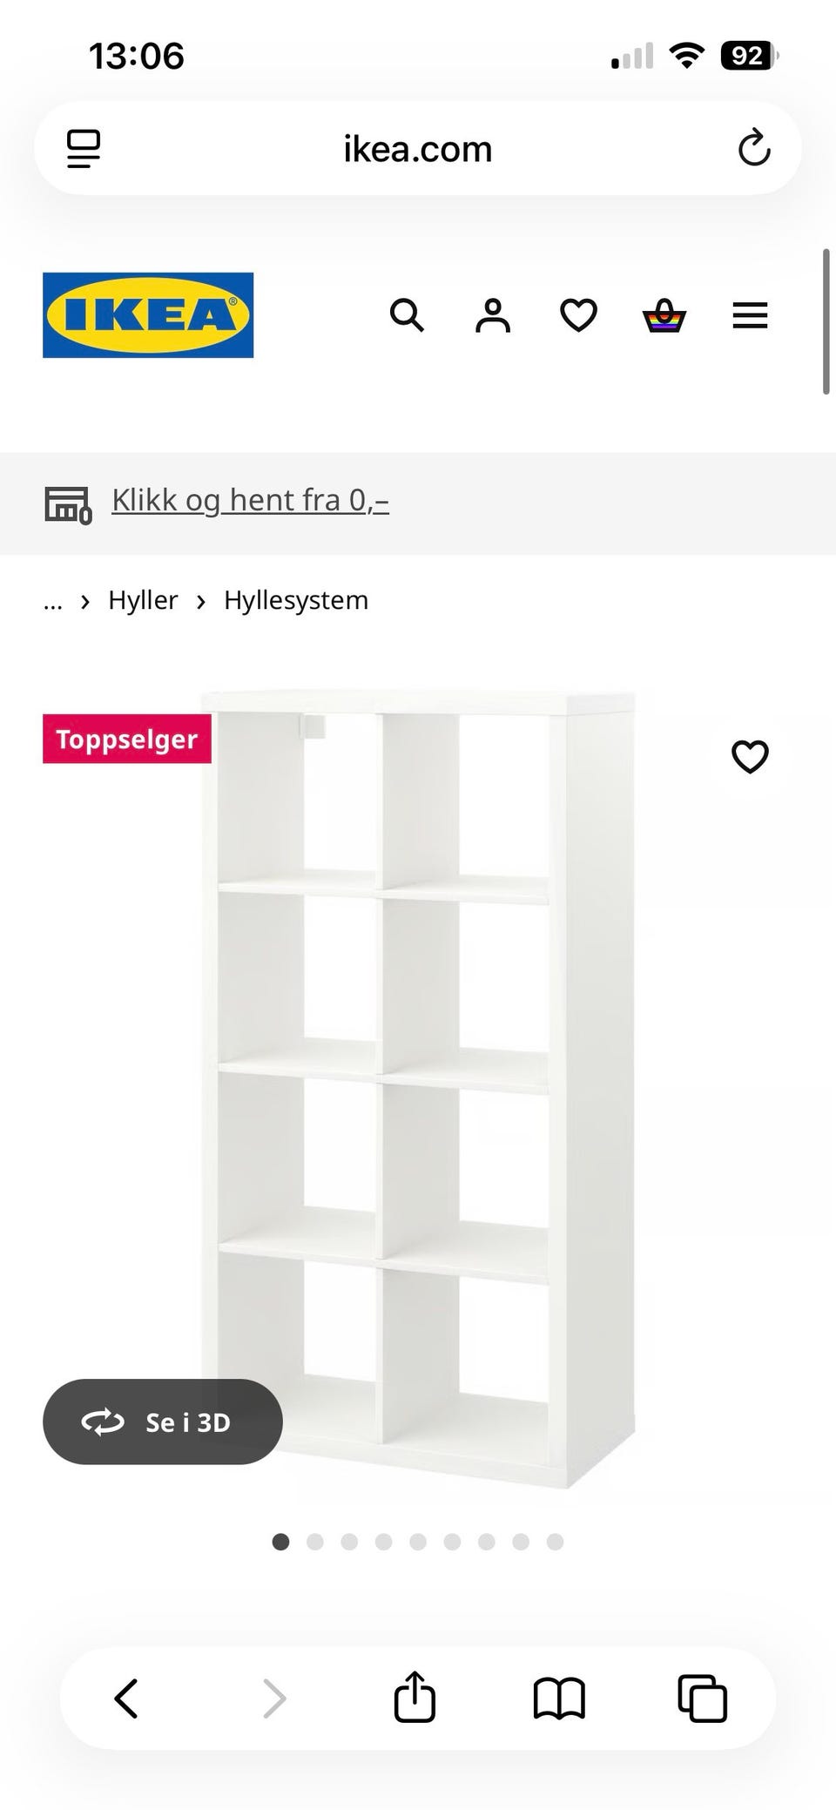Tap the ikea.com address field

pos(418,149)
